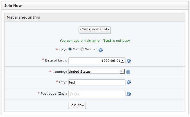Expand the Country dropdown arrow

122,72
